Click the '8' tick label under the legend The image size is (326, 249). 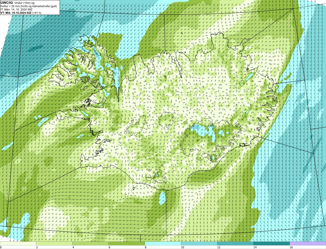pos(146,247)
